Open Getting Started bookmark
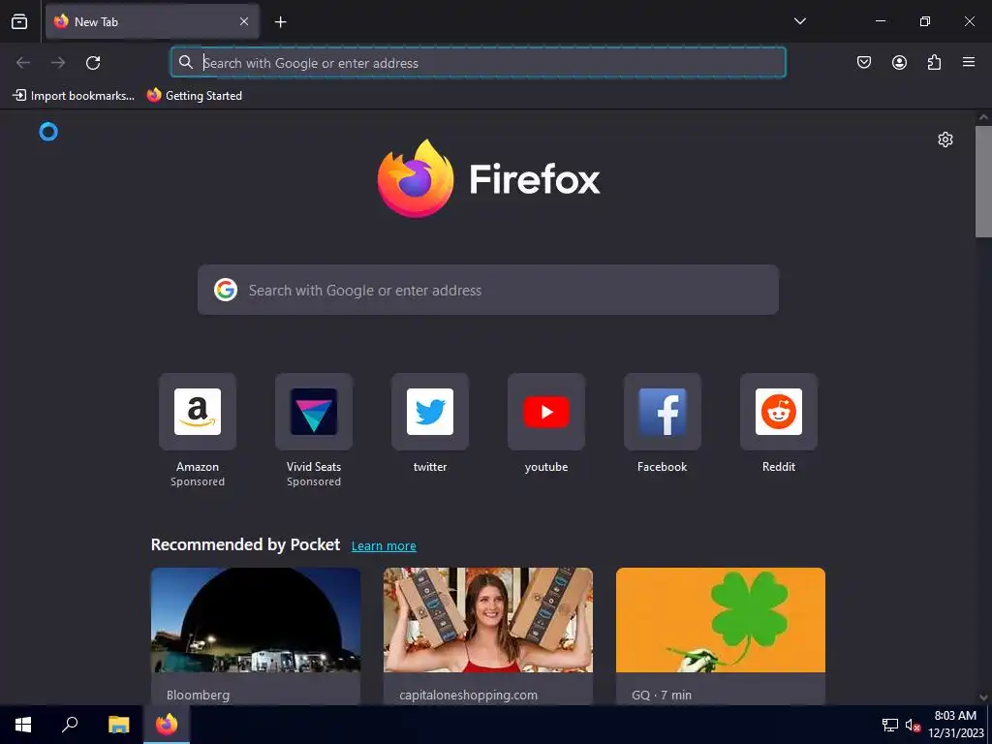The height and width of the screenshot is (744, 992). click(x=195, y=96)
